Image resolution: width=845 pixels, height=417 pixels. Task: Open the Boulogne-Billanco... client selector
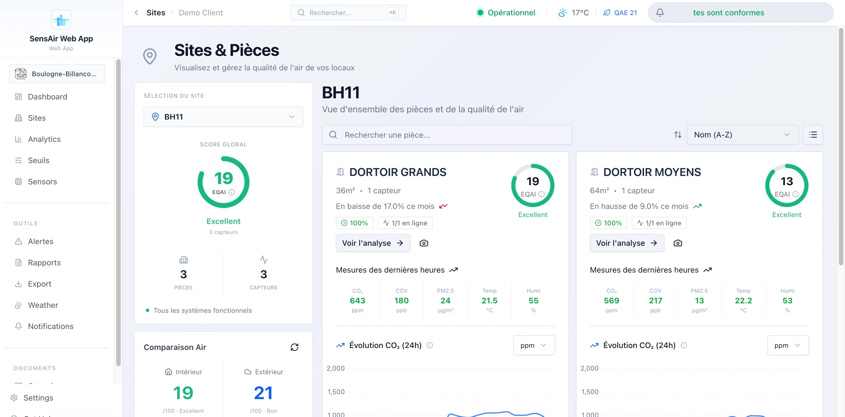(57, 74)
